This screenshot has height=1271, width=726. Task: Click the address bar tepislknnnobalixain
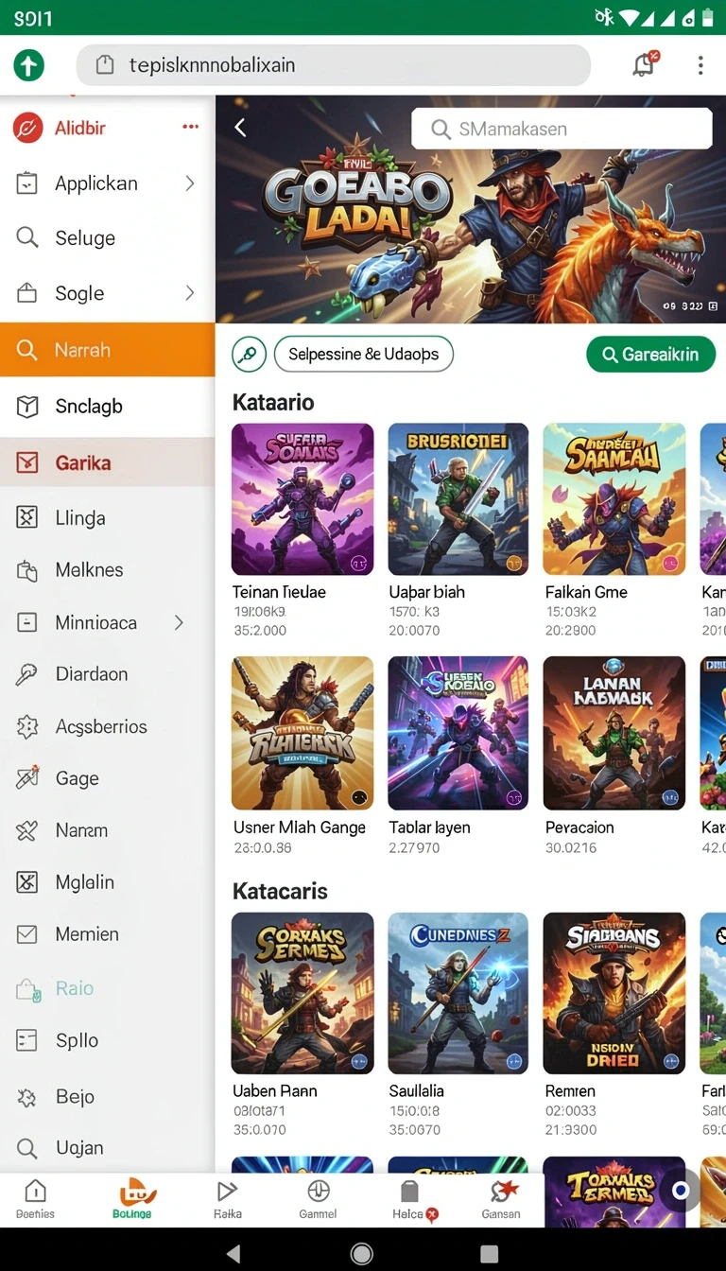[333, 65]
